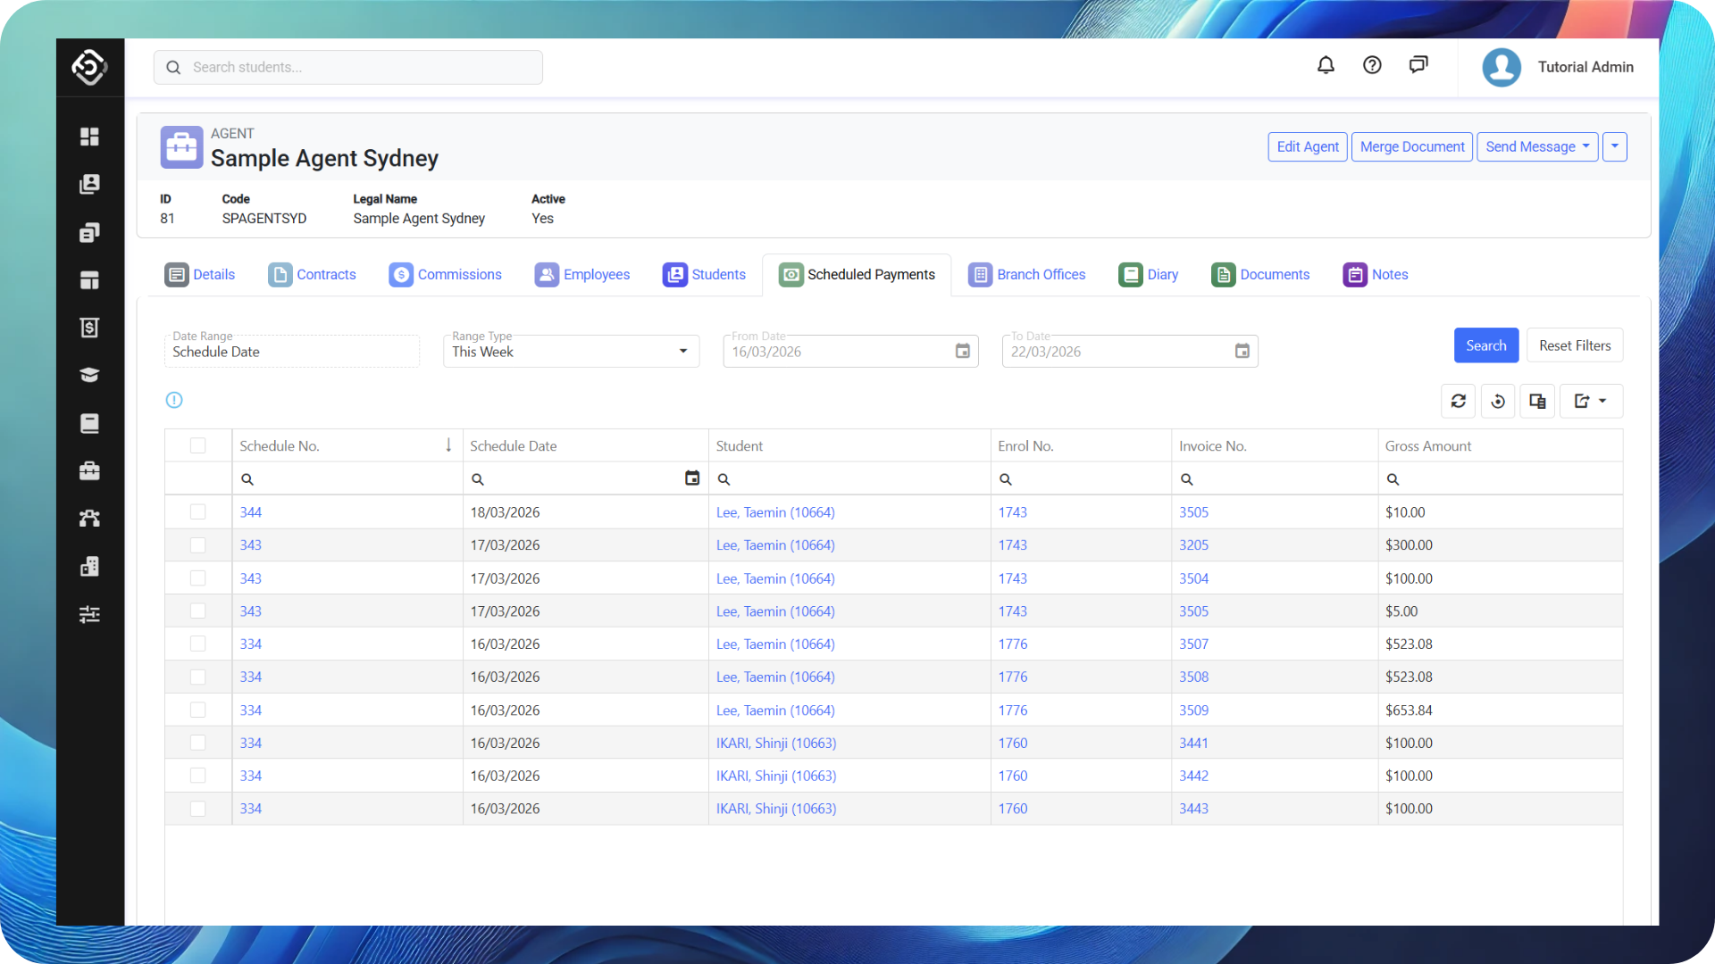Image resolution: width=1715 pixels, height=964 pixels.
Task: Open the dashboard icon in sidebar
Action: [x=89, y=137]
